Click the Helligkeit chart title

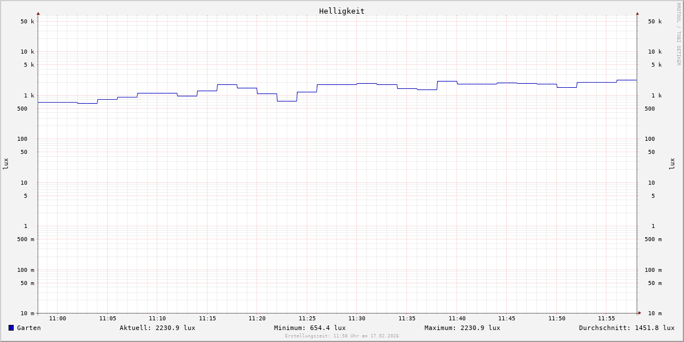tap(341, 11)
